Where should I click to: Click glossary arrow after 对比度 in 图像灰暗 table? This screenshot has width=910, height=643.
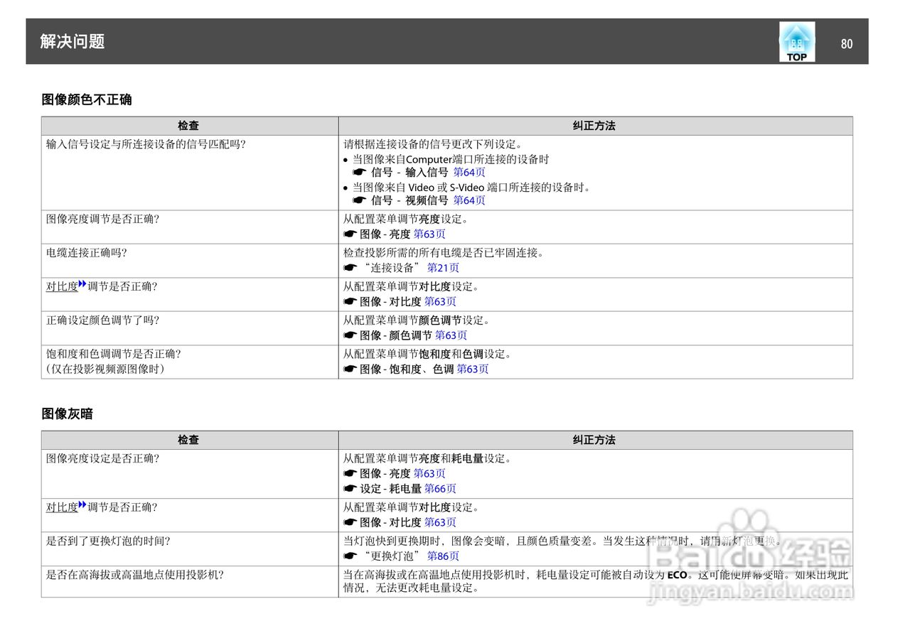[x=82, y=505]
